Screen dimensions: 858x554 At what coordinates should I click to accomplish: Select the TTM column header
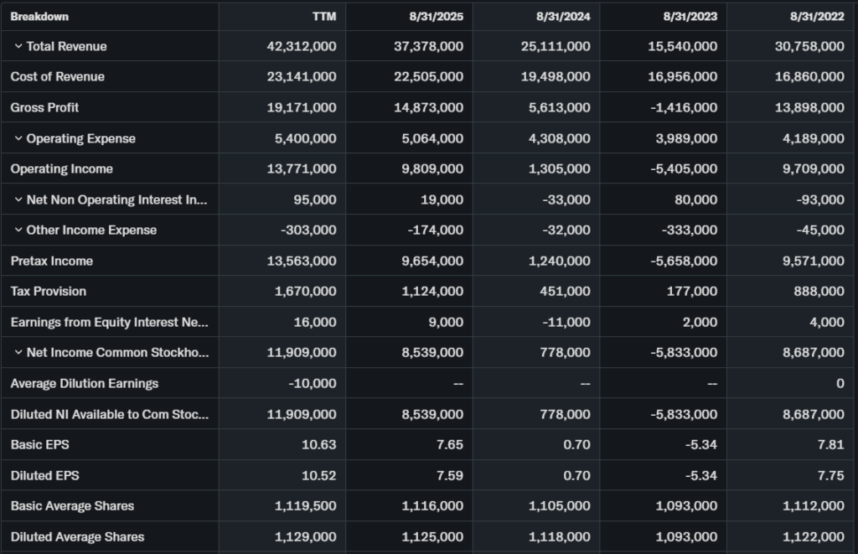click(323, 16)
